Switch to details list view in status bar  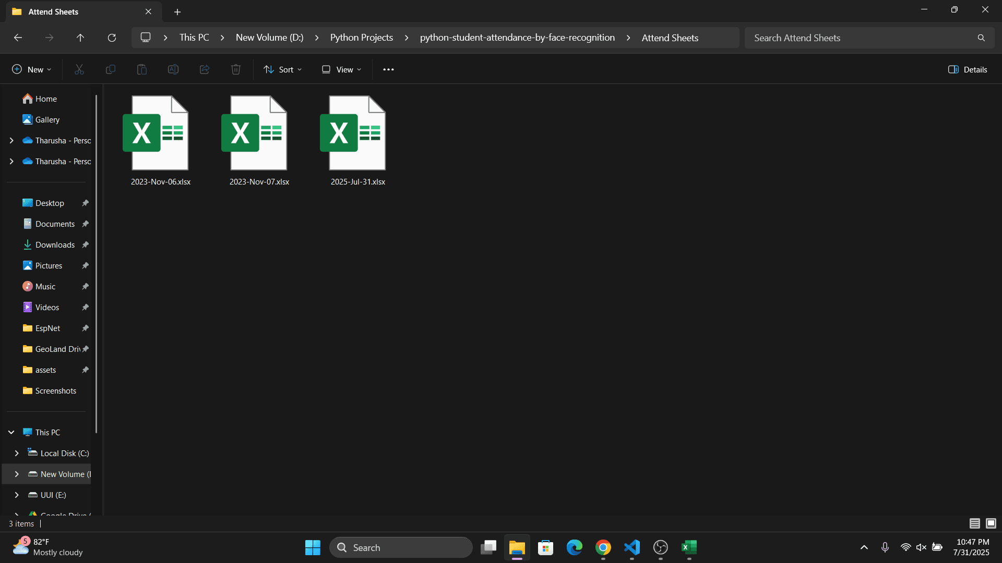point(974,523)
